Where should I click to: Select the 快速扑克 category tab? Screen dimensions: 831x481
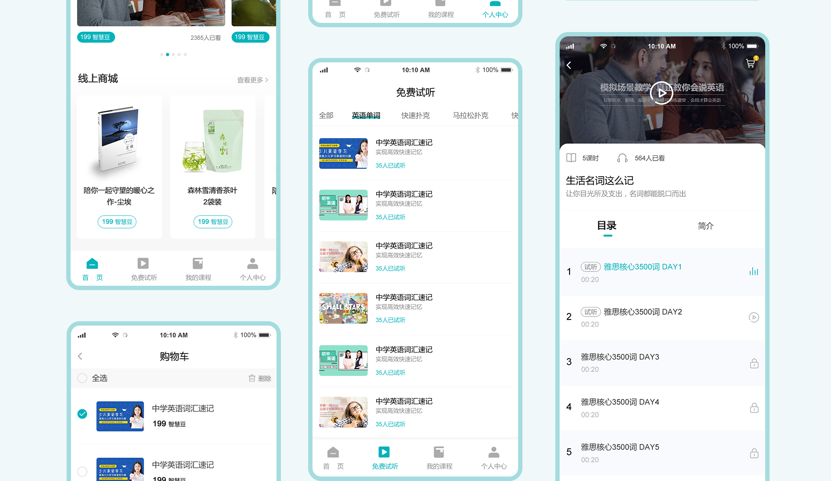pos(415,115)
